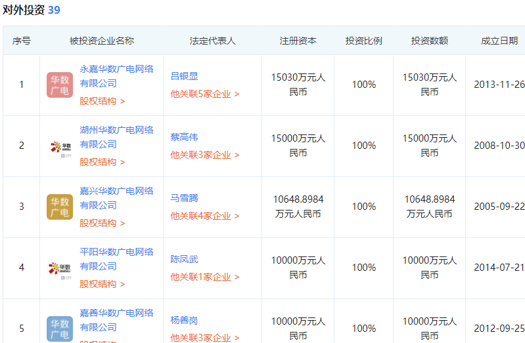525x343 pixels.
Task: Select founding date 2008-10-30
Action: [499, 146]
